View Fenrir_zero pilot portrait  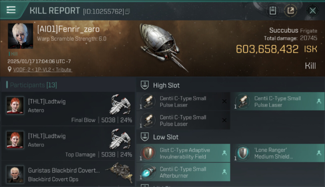20,36
